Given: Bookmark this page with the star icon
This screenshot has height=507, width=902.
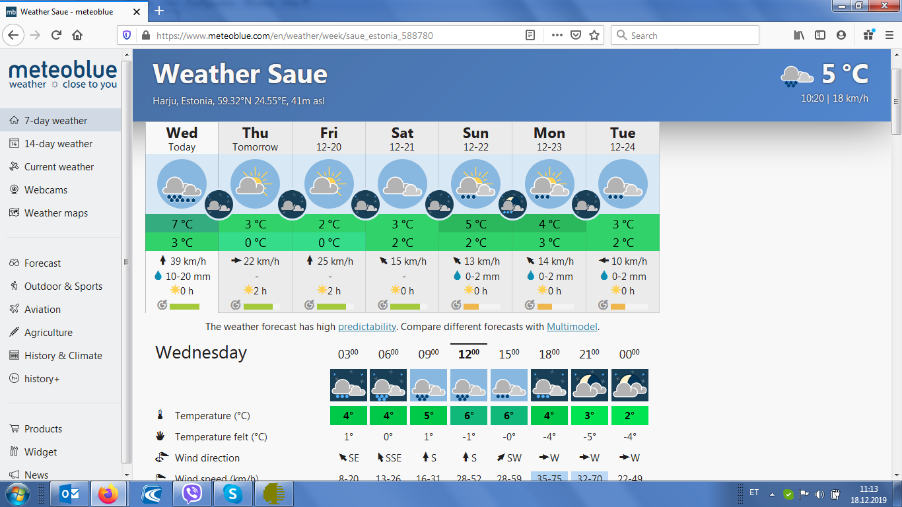Looking at the screenshot, I should pos(594,36).
